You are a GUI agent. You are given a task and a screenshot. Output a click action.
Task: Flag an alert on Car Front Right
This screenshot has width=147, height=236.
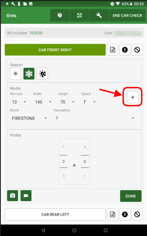[125, 50]
